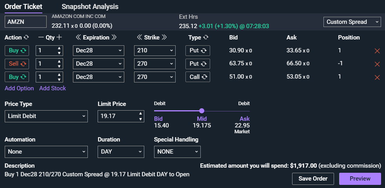Viewport: 385px width, 188px height.
Task: Click the -1 position value of the Sell leg
Action: [x=340, y=63]
